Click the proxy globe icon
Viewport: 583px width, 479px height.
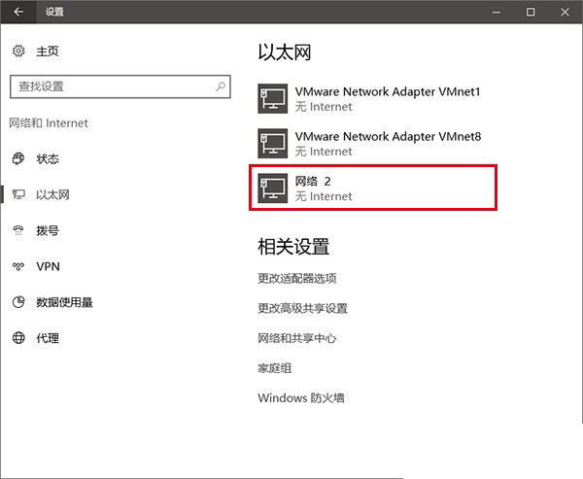18,338
